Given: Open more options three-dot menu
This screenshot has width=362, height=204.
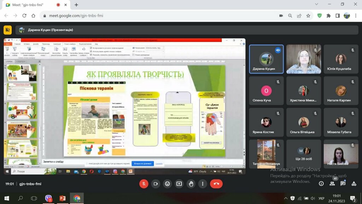Looking at the screenshot, I should [x=202, y=183].
